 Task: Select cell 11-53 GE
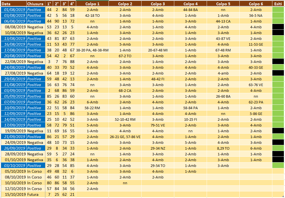tap(256, 44)
